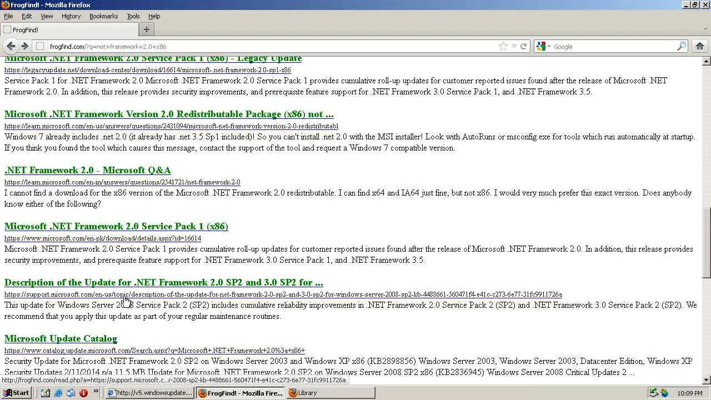Reload the page with the refresh icon
The width and height of the screenshot is (711, 400).
point(523,47)
